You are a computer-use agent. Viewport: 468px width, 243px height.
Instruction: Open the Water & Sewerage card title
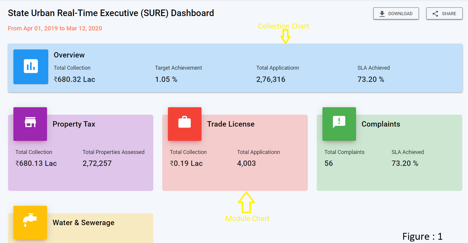tap(83, 223)
